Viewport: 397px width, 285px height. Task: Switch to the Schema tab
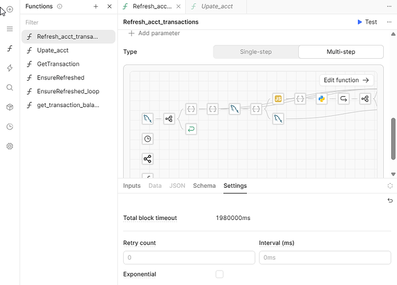point(204,186)
